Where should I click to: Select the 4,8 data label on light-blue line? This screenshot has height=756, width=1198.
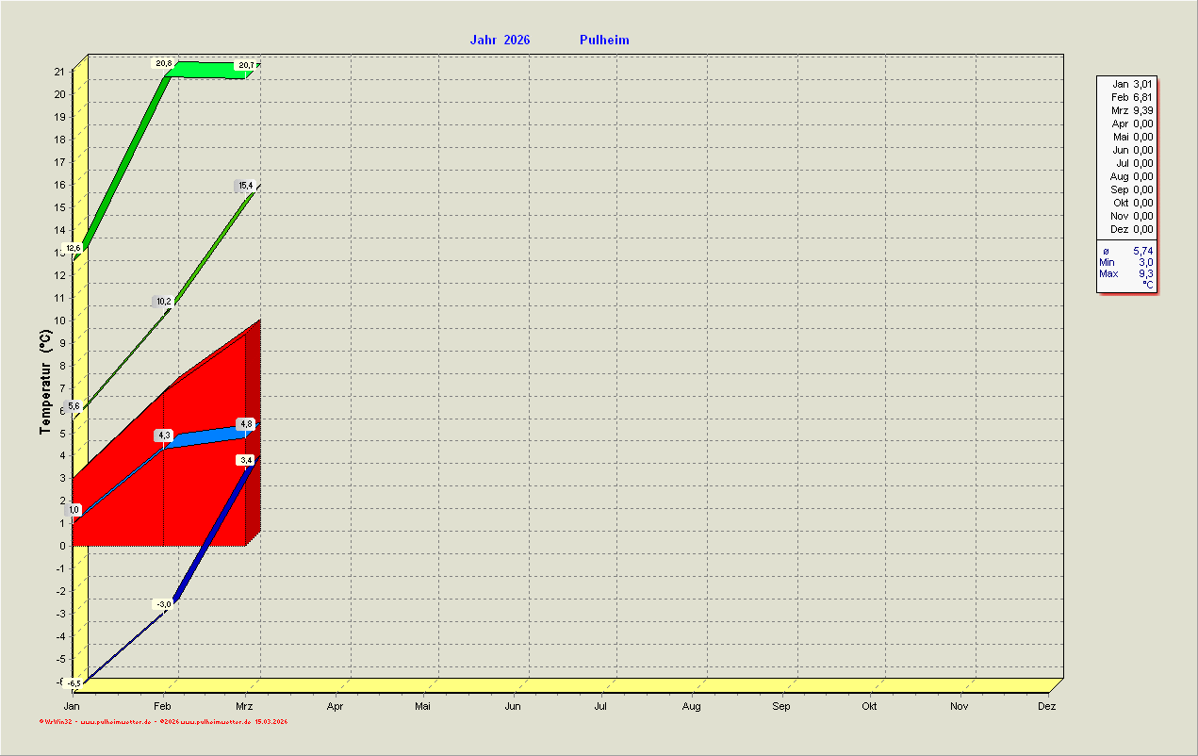tap(246, 424)
